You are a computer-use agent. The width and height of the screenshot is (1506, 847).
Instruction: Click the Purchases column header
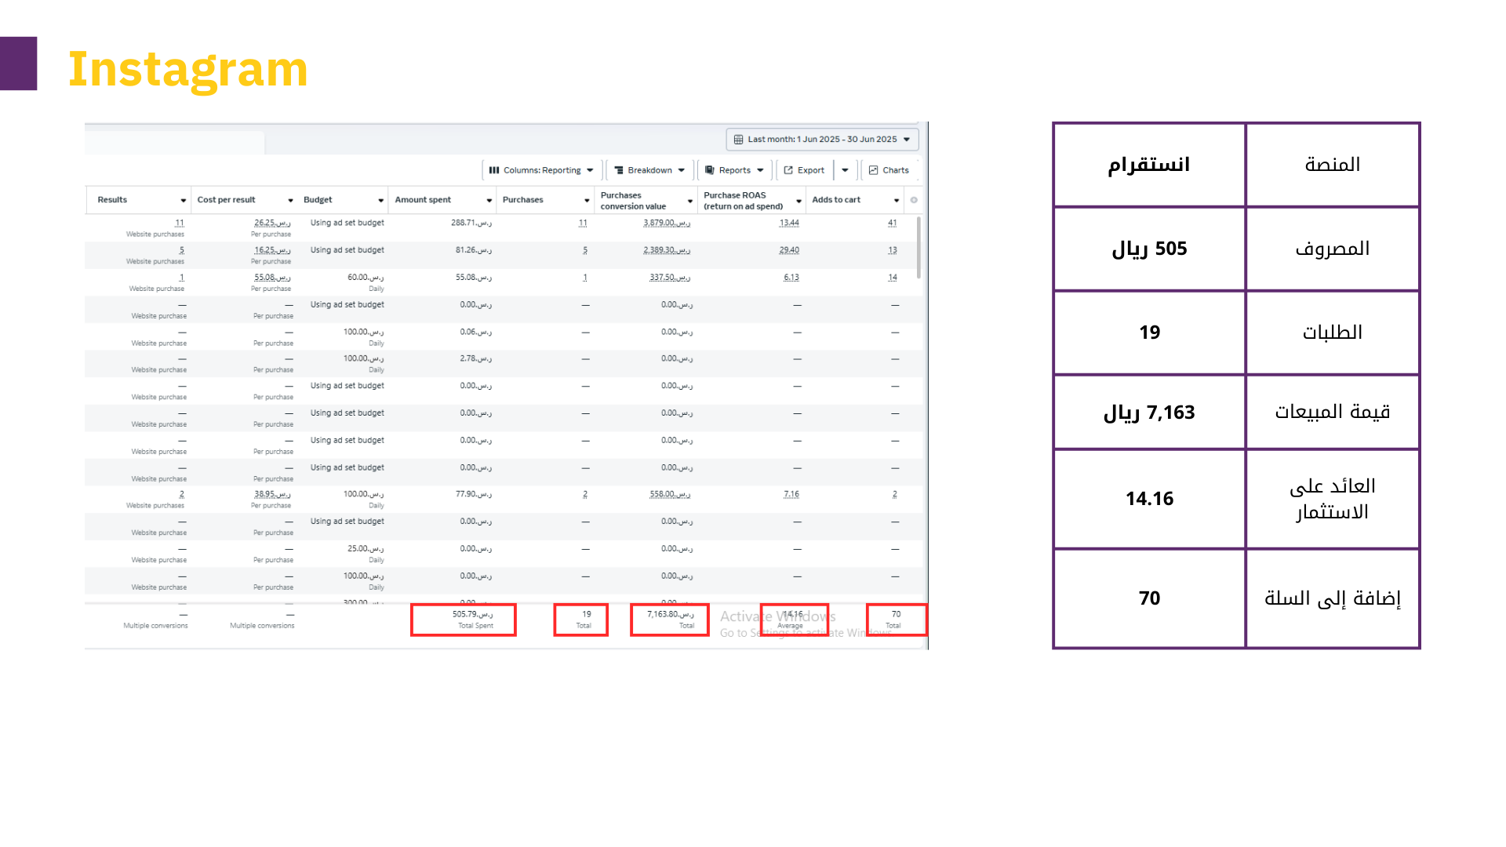(x=523, y=200)
